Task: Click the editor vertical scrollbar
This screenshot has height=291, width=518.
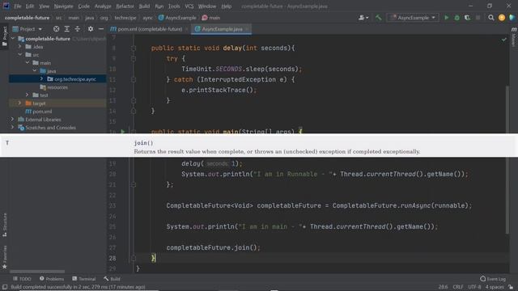Action: click(507, 160)
